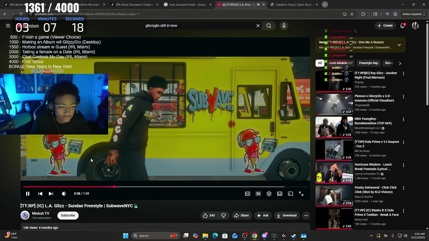Open File Explorer from the taskbar

tap(205, 236)
